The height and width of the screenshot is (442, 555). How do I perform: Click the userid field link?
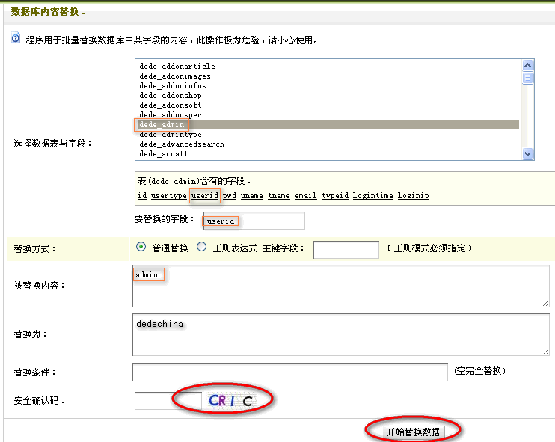[205, 196]
